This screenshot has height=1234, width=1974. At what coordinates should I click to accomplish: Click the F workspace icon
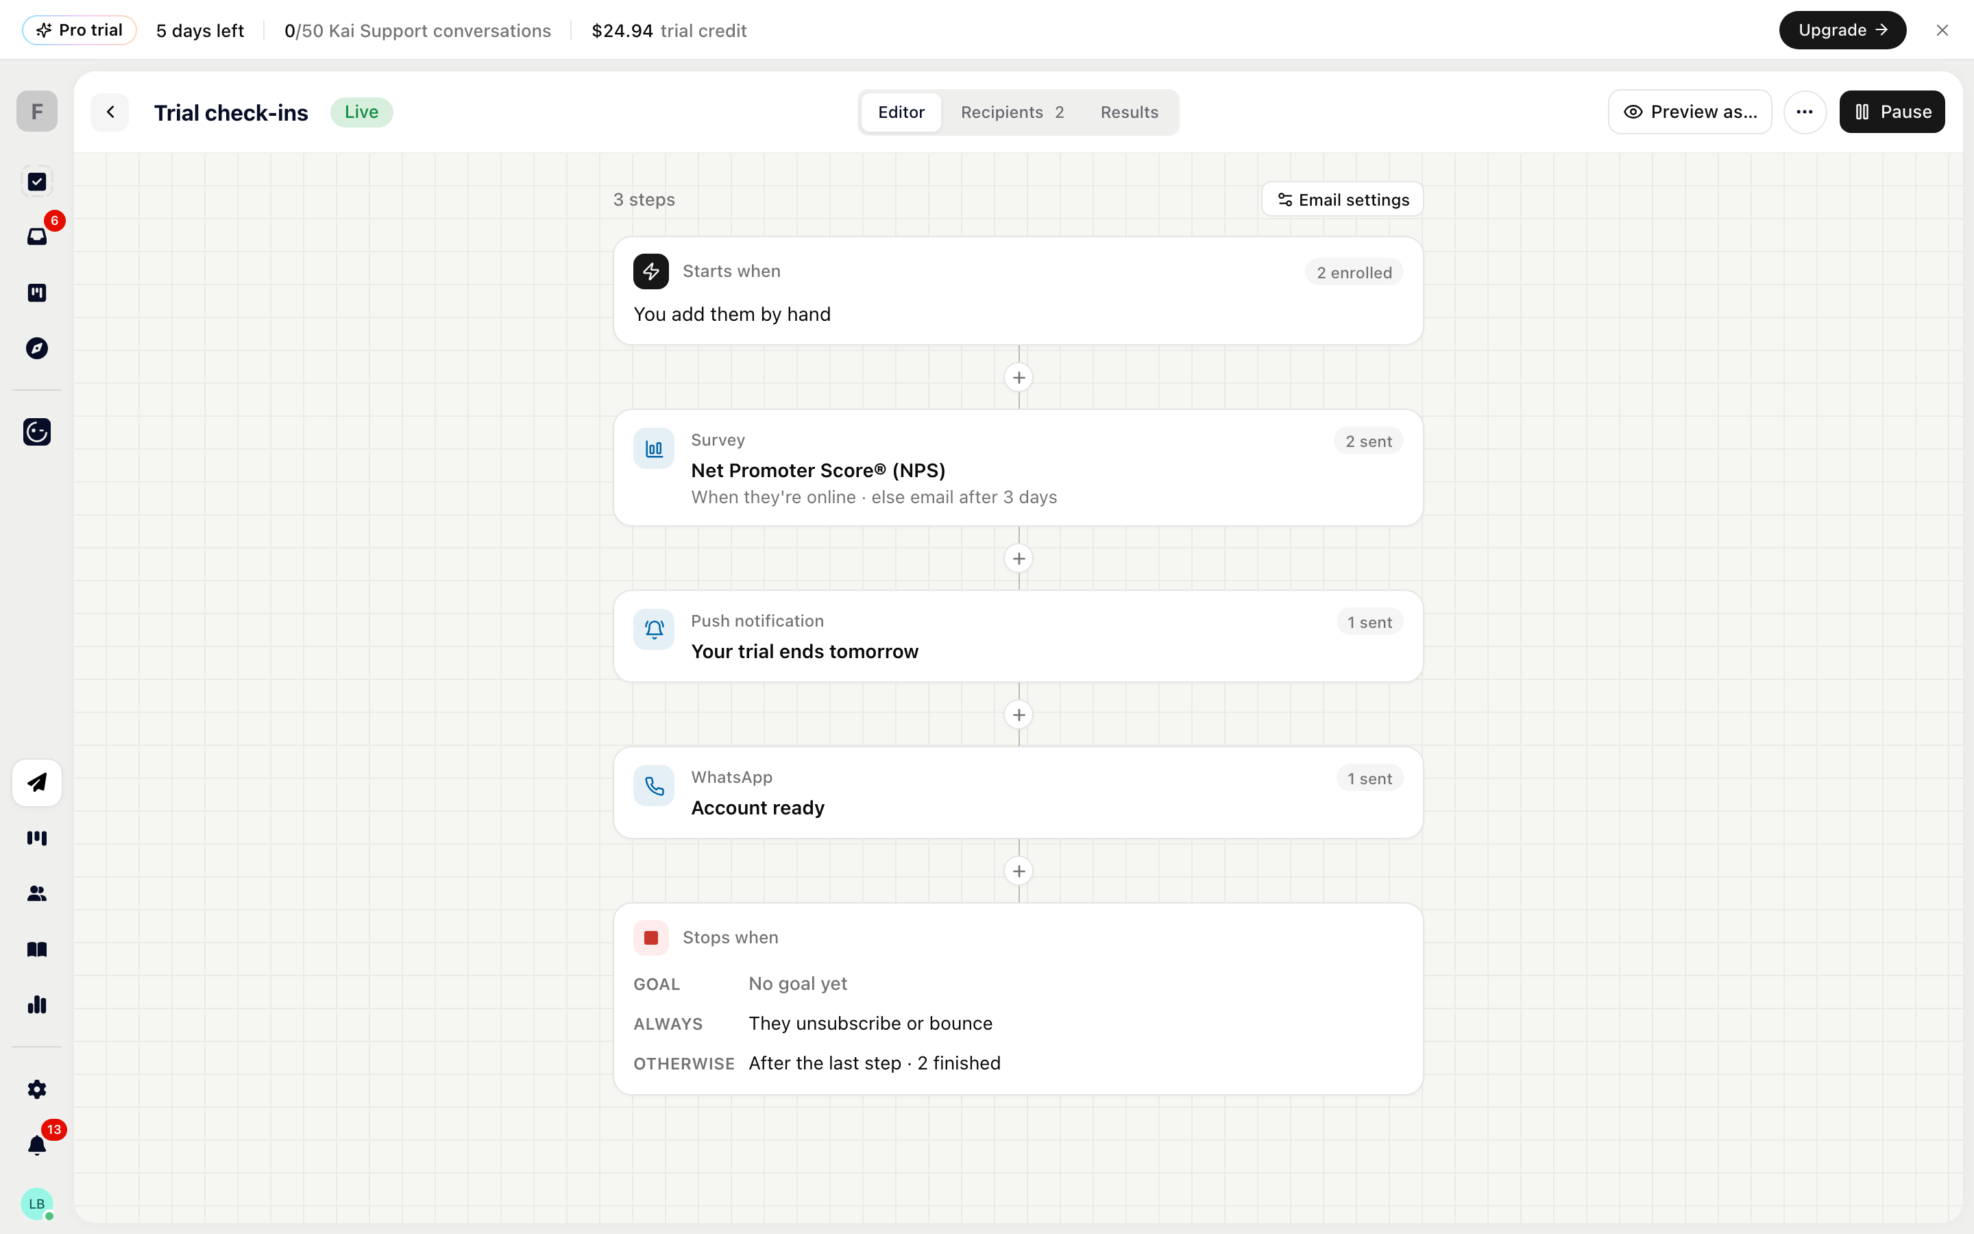pyautogui.click(x=37, y=111)
